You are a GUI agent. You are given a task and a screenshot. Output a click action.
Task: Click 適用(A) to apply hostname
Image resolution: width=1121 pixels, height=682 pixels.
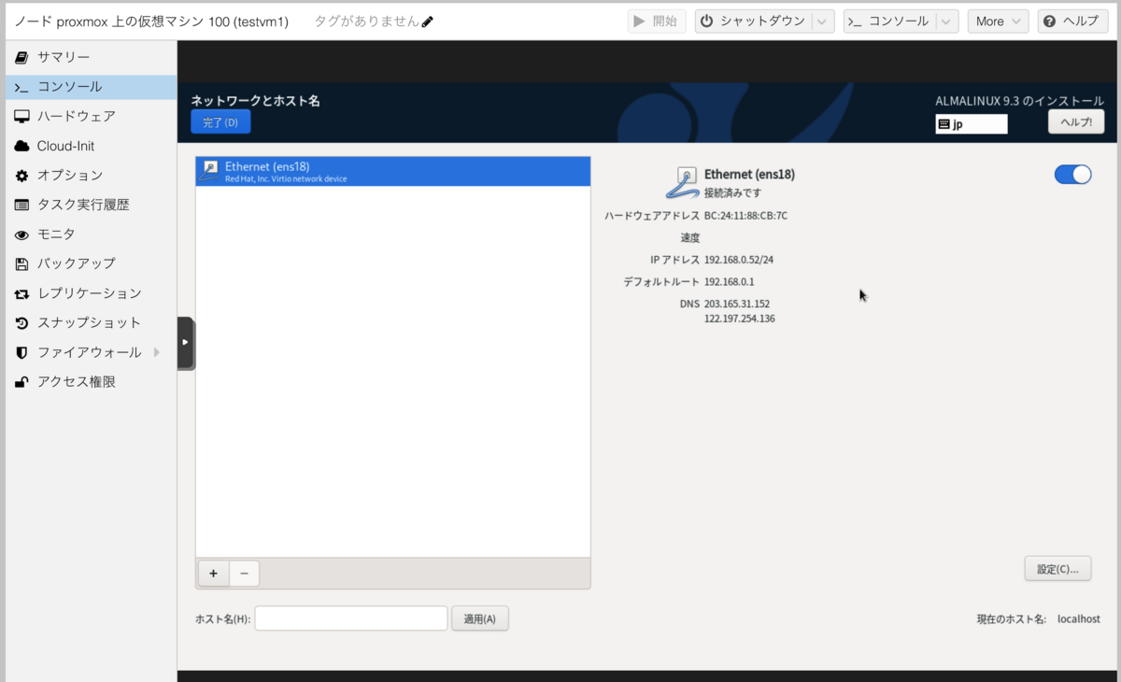pos(480,618)
